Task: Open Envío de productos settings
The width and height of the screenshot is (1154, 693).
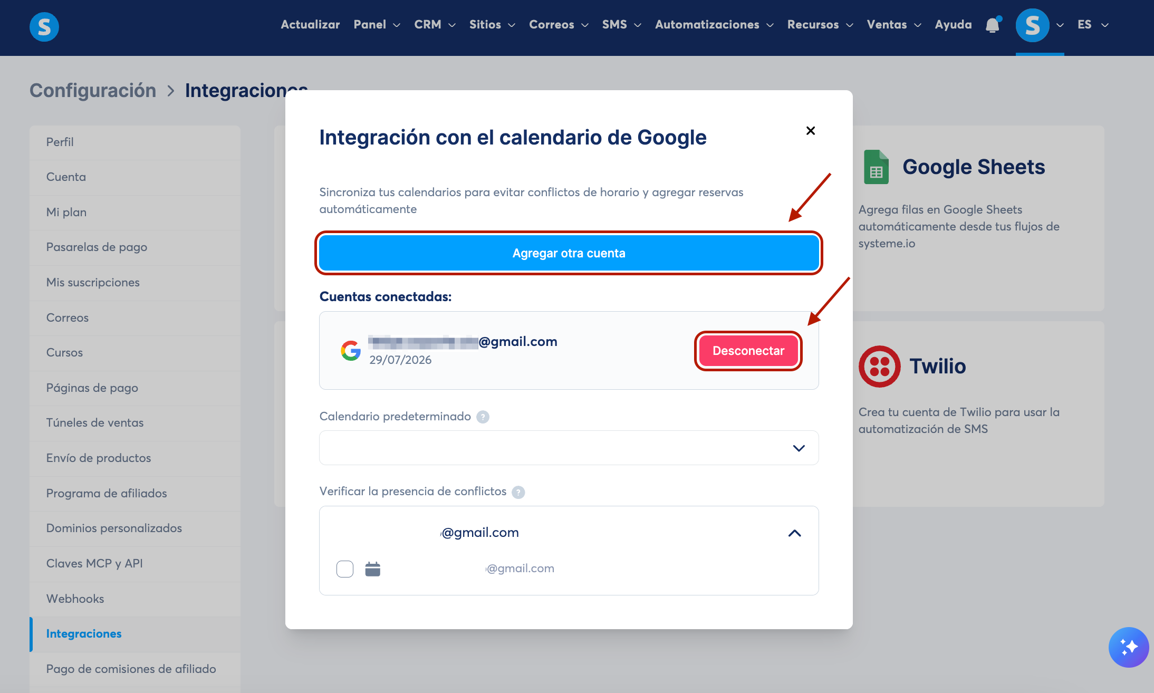Action: tap(135, 458)
